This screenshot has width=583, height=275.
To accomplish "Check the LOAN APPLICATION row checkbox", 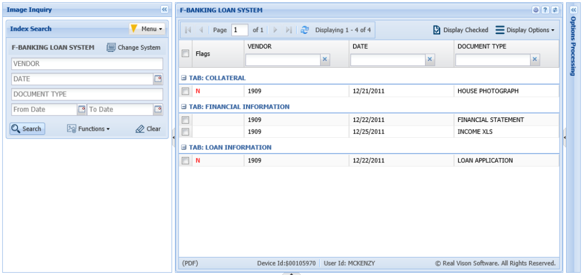I will pyautogui.click(x=185, y=161).
